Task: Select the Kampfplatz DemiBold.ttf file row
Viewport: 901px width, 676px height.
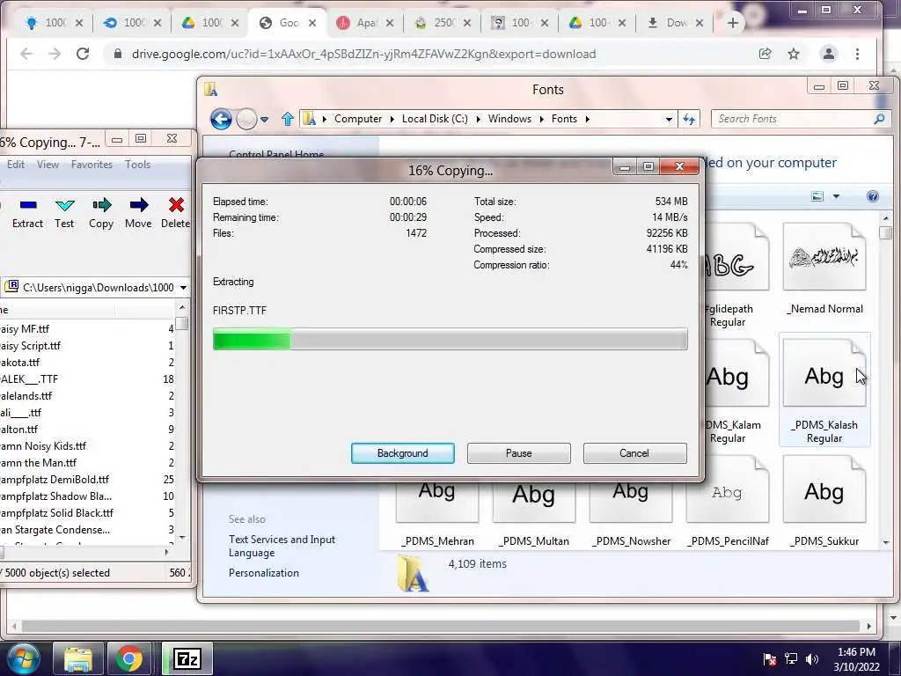Action: click(86, 480)
